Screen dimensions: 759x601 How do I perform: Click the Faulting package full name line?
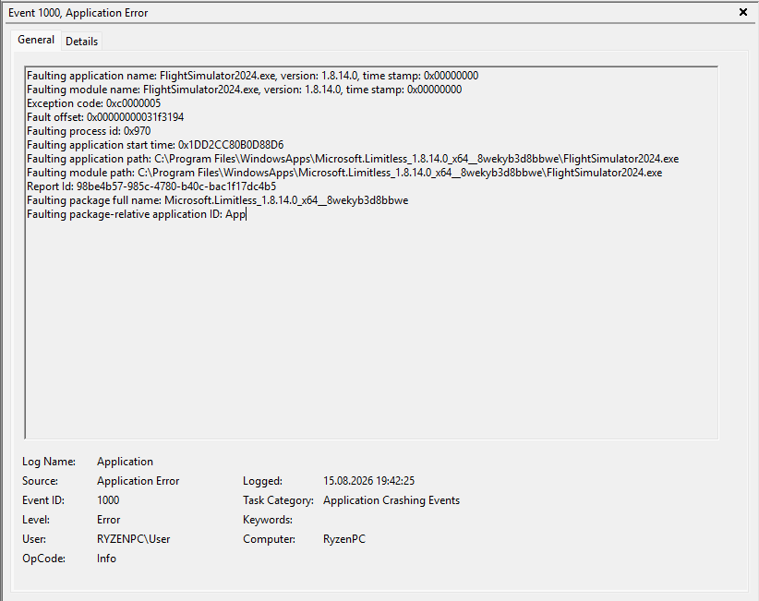click(x=217, y=200)
